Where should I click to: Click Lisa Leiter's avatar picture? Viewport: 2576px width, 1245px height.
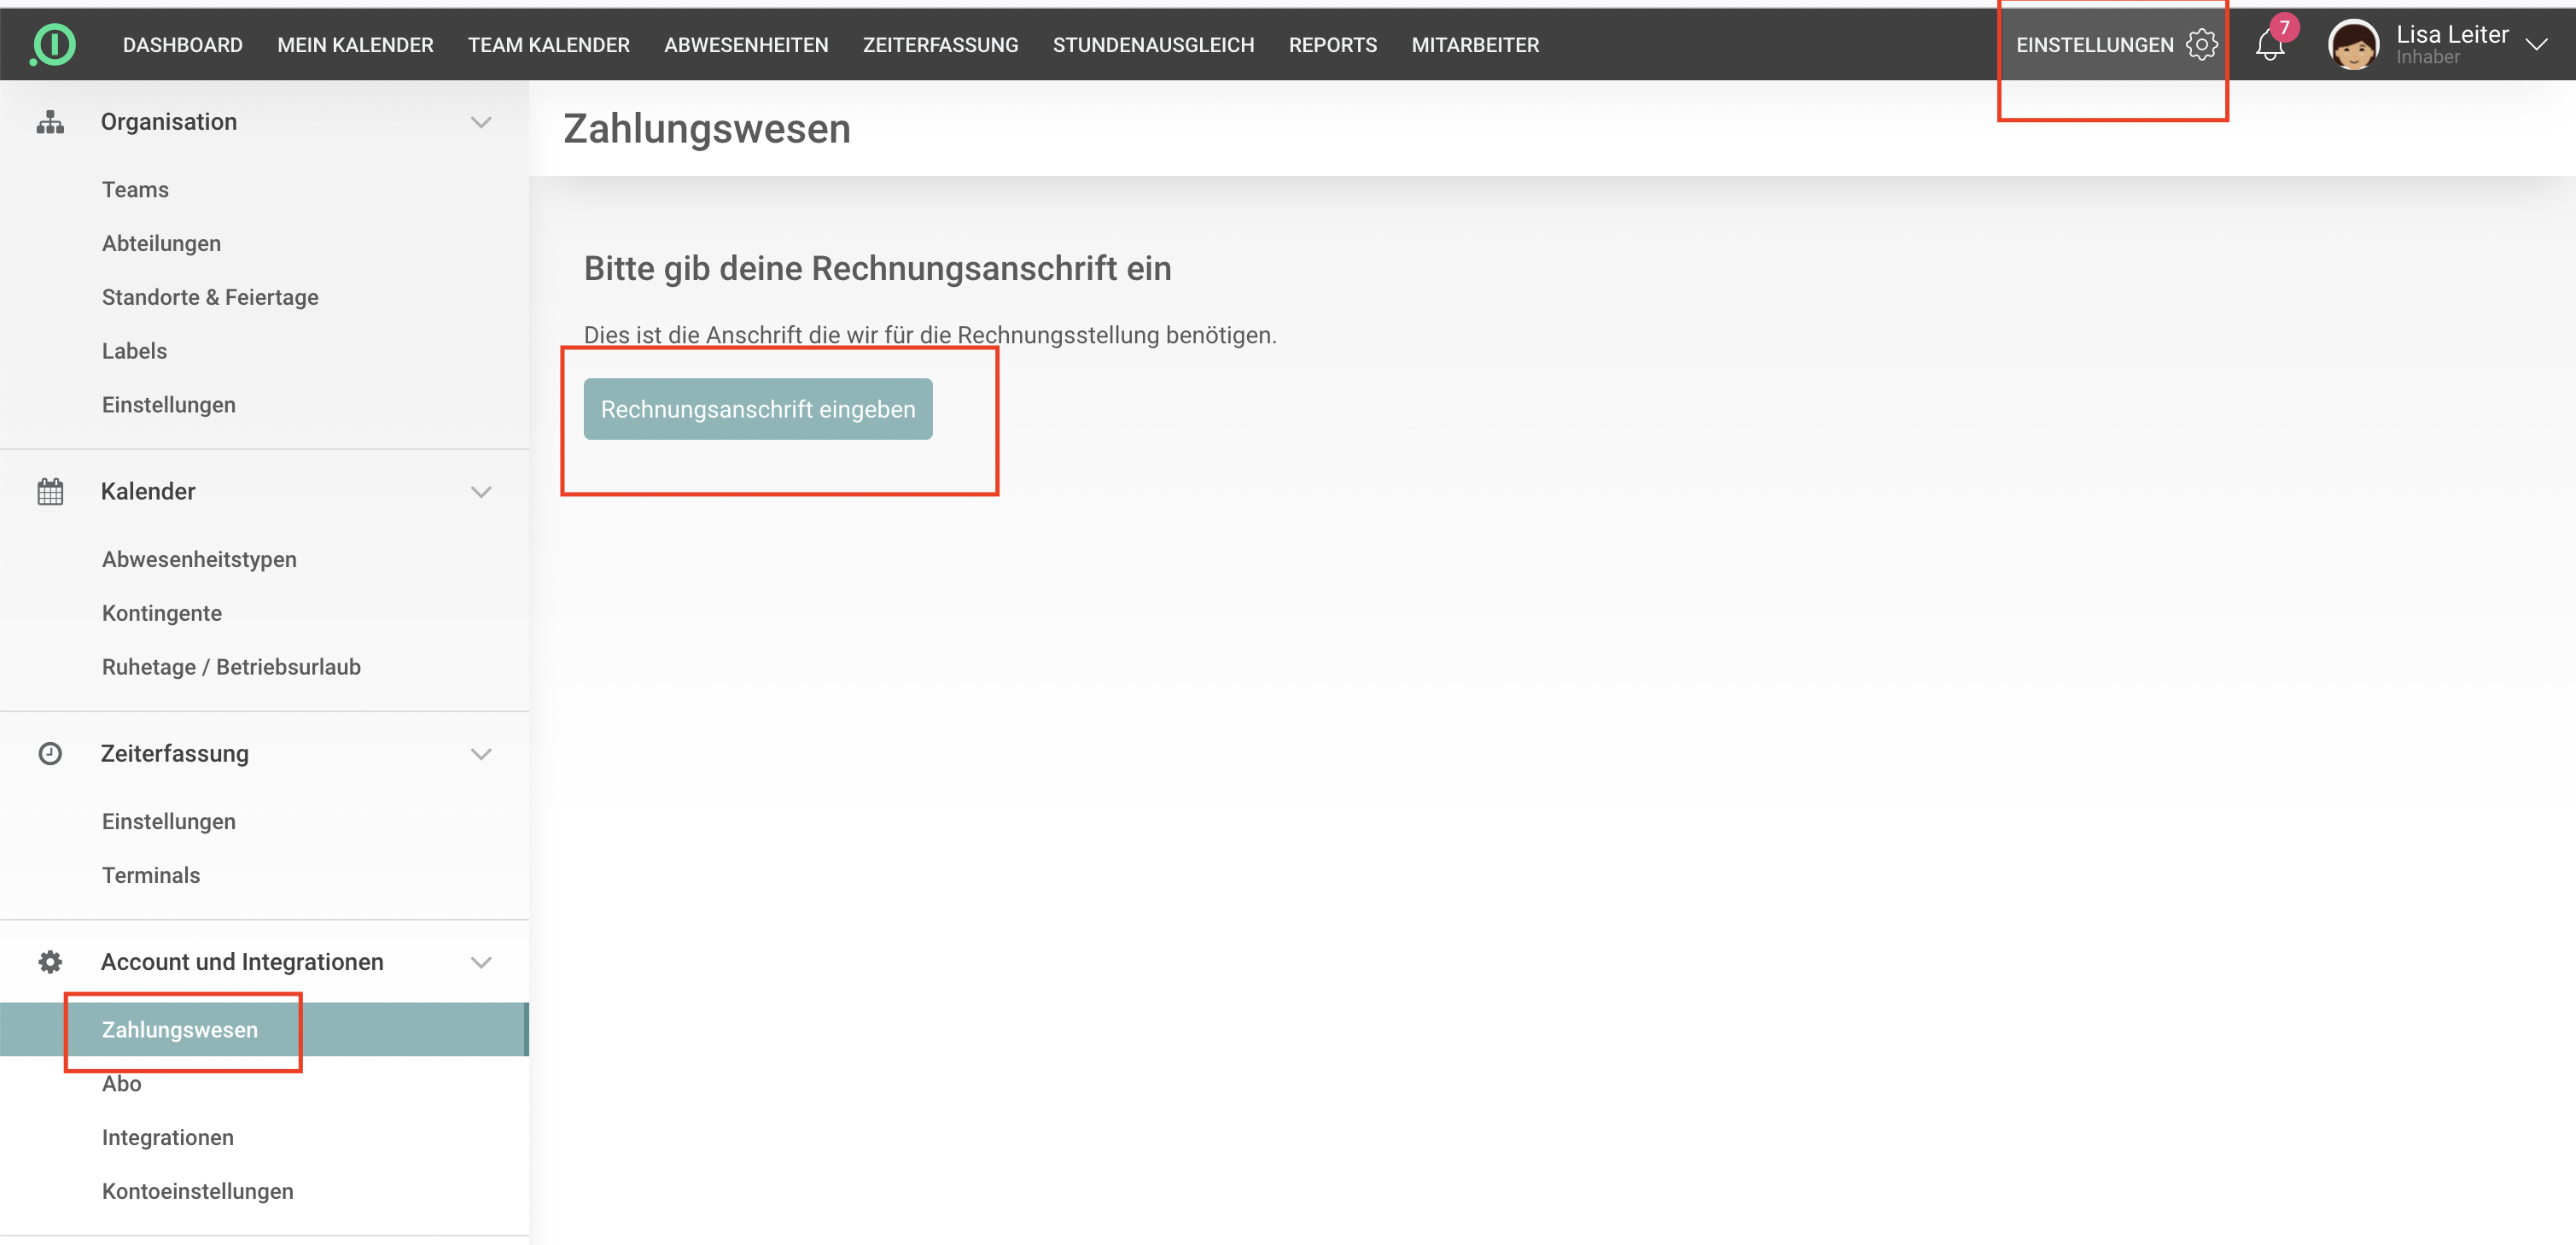coord(2354,45)
